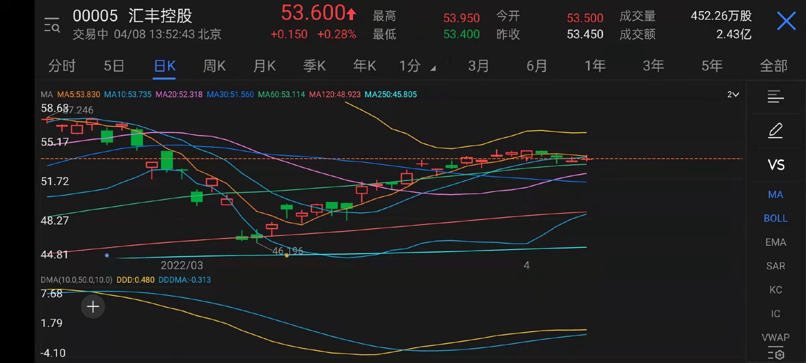Switch to 周K weekly chart tab
The width and height of the screenshot is (806, 363).
pos(214,66)
